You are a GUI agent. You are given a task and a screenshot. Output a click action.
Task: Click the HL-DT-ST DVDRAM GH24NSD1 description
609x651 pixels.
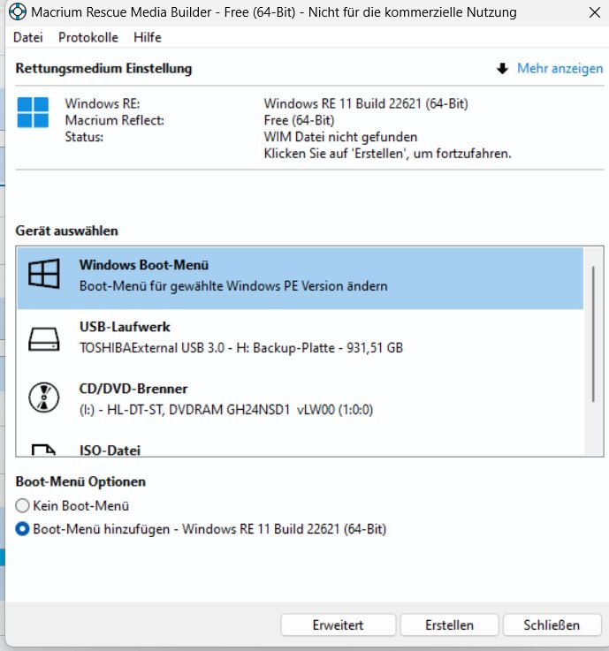pyautogui.click(x=226, y=410)
